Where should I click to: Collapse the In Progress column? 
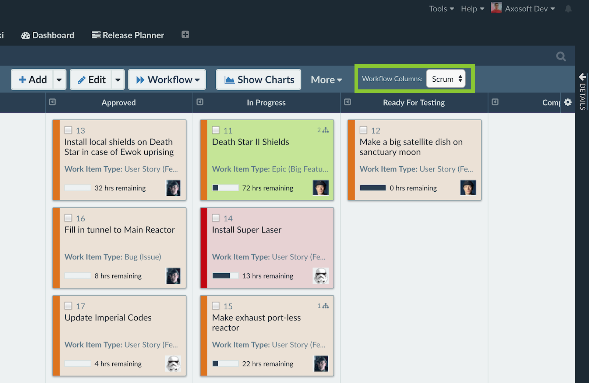pos(200,103)
